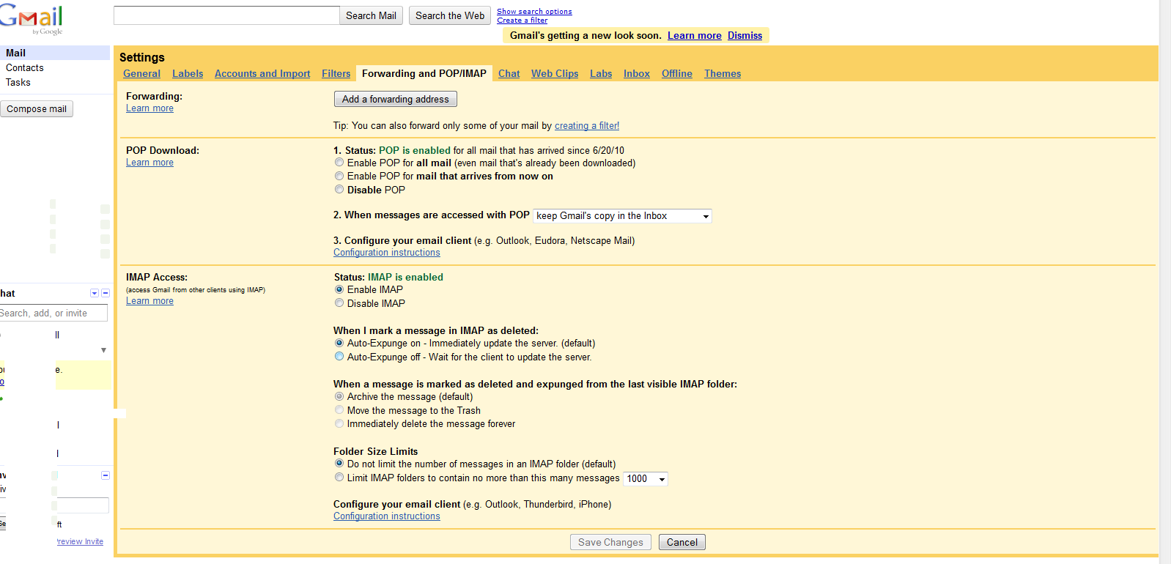Open the IMAP folder message limit dropdown

point(646,479)
